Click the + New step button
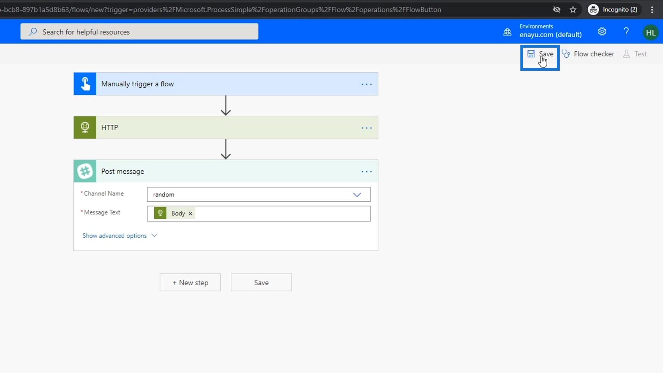 (190, 283)
